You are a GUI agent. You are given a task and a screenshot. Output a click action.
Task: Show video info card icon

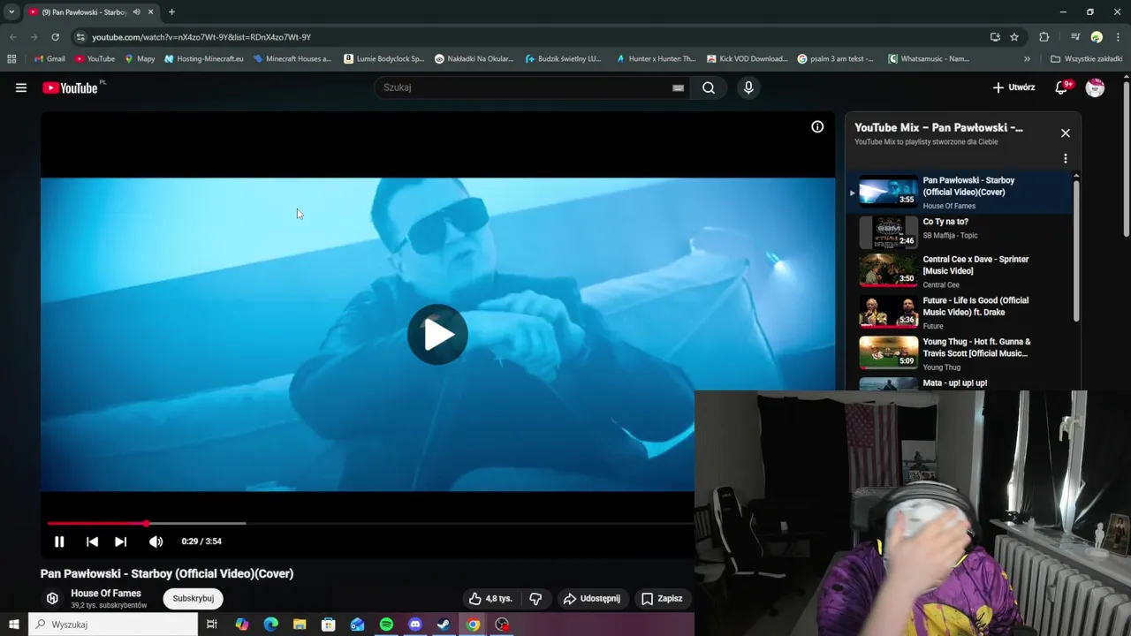(817, 127)
